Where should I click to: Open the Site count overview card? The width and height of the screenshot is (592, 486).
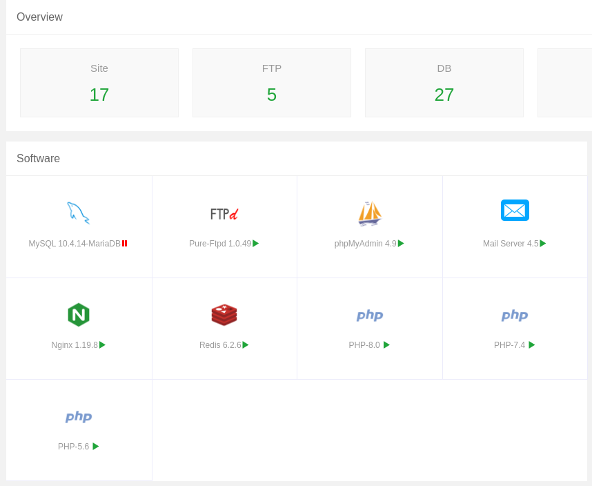99,83
